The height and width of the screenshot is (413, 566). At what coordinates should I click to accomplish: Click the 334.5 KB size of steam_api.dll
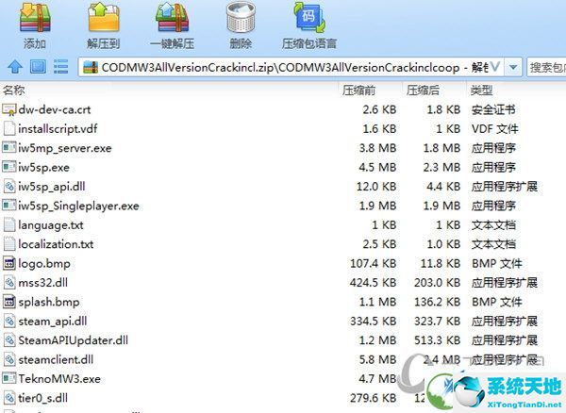(374, 322)
